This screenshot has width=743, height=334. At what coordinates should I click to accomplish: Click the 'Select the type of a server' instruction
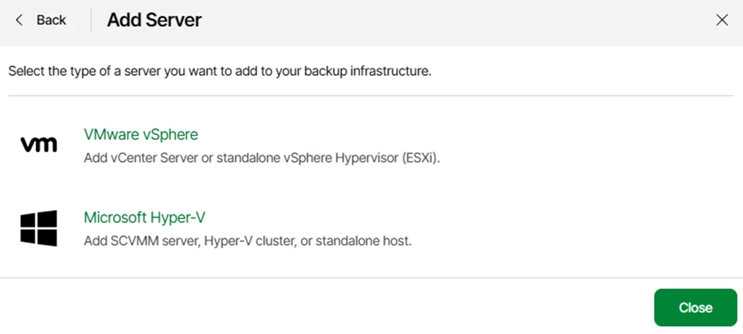(220, 72)
